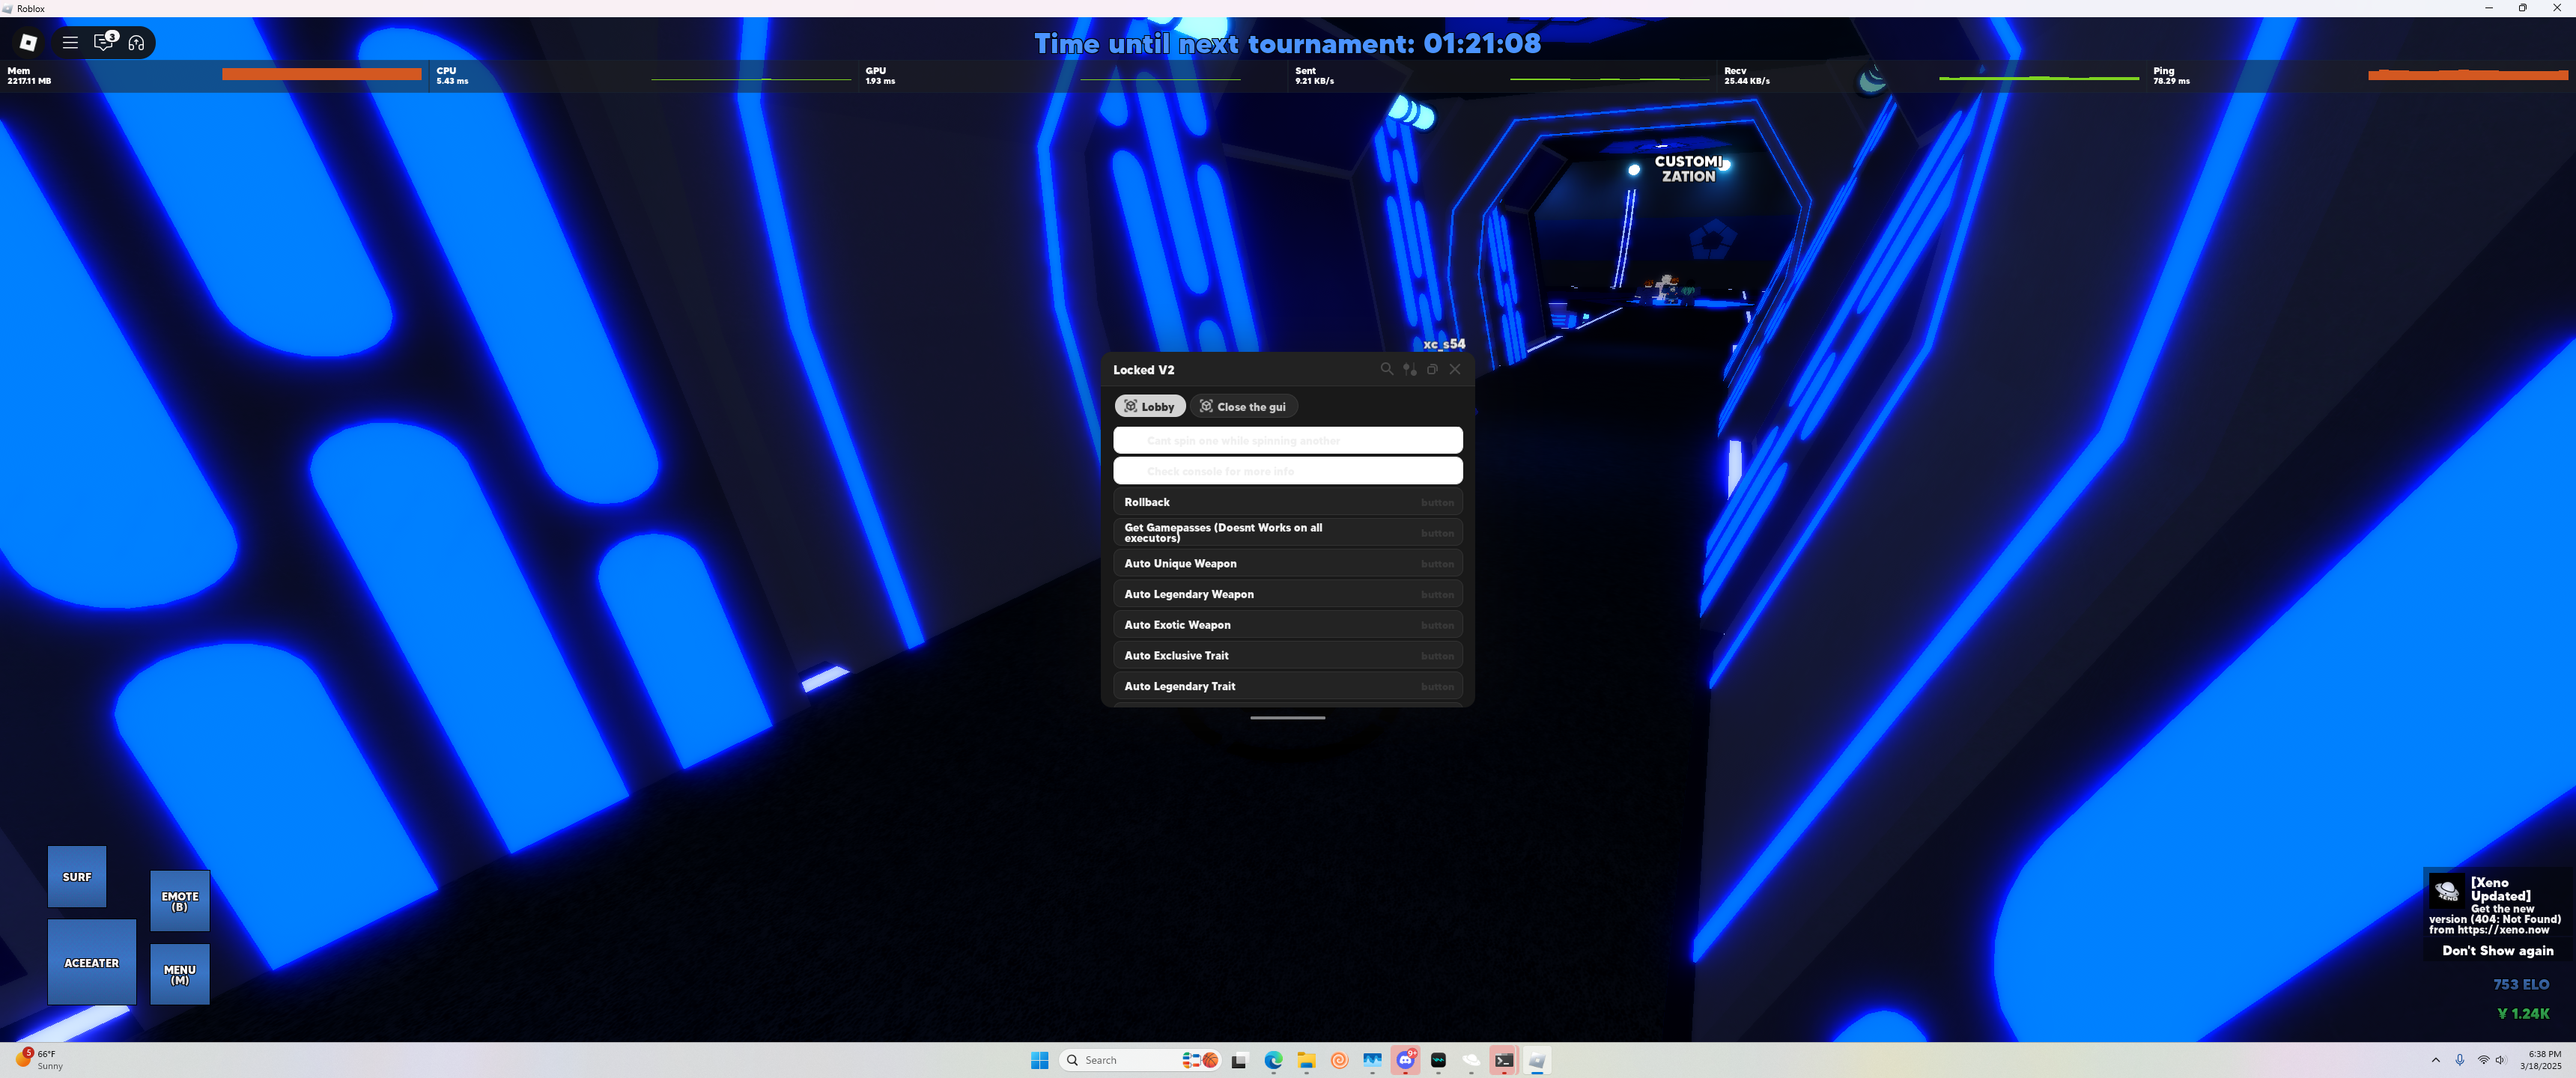Click the xc_s54 player name tag
The width and height of the screenshot is (2576, 1078).
pos(1444,344)
